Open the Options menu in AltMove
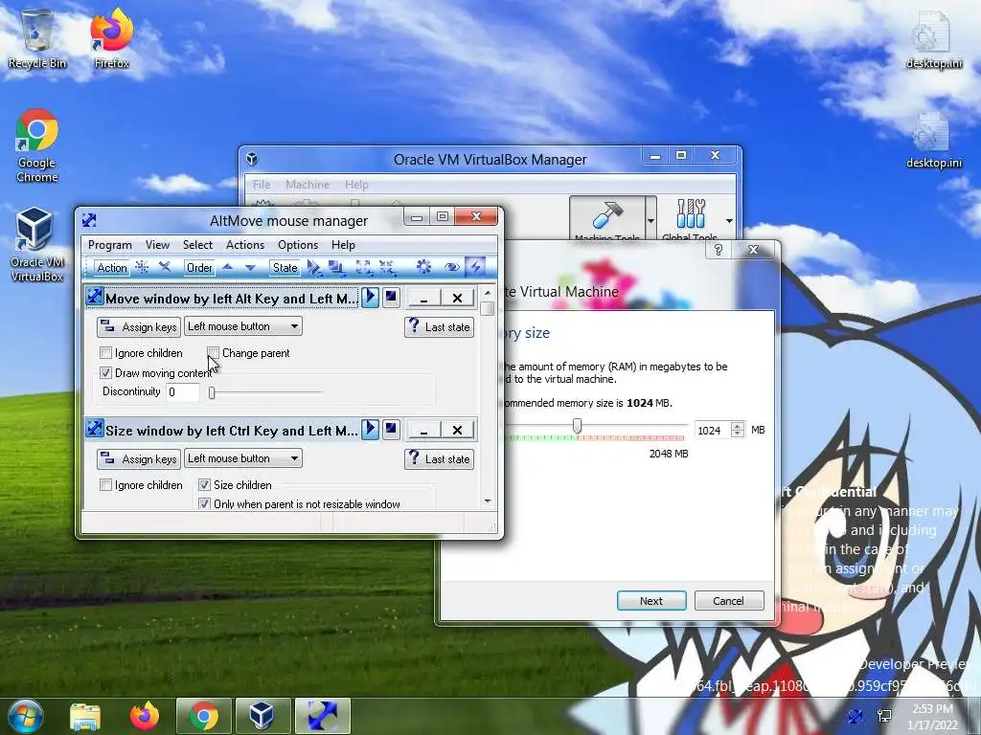This screenshot has width=981, height=735. click(298, 245)
